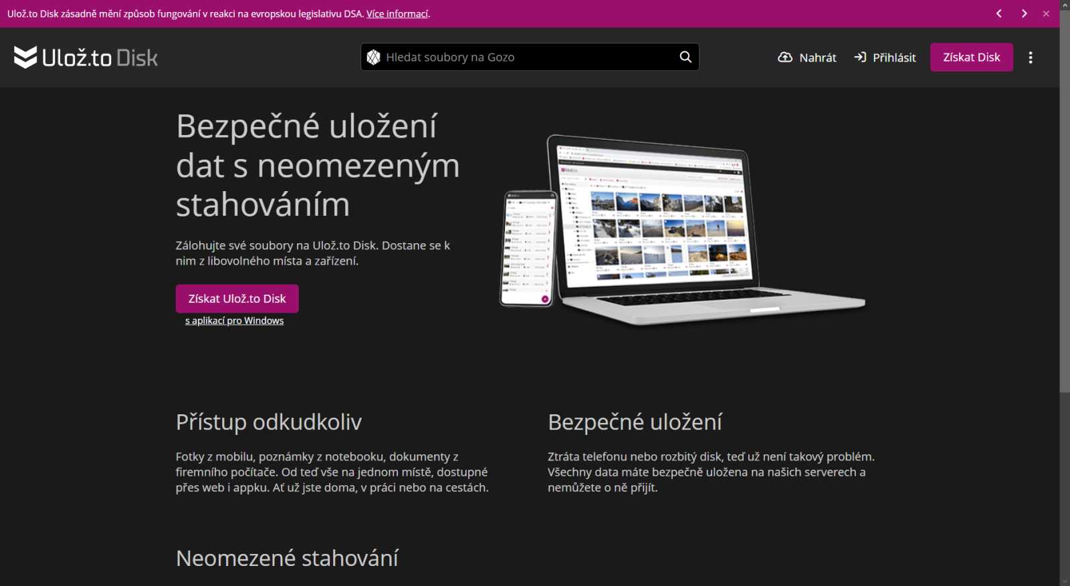This screenshot has height=586, width=1070.
Task: Click the Gozo icon in search box
Action: coord(374,57)
